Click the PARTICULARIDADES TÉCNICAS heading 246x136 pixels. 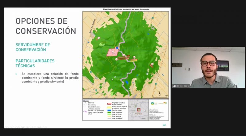[x=35, y=63]
